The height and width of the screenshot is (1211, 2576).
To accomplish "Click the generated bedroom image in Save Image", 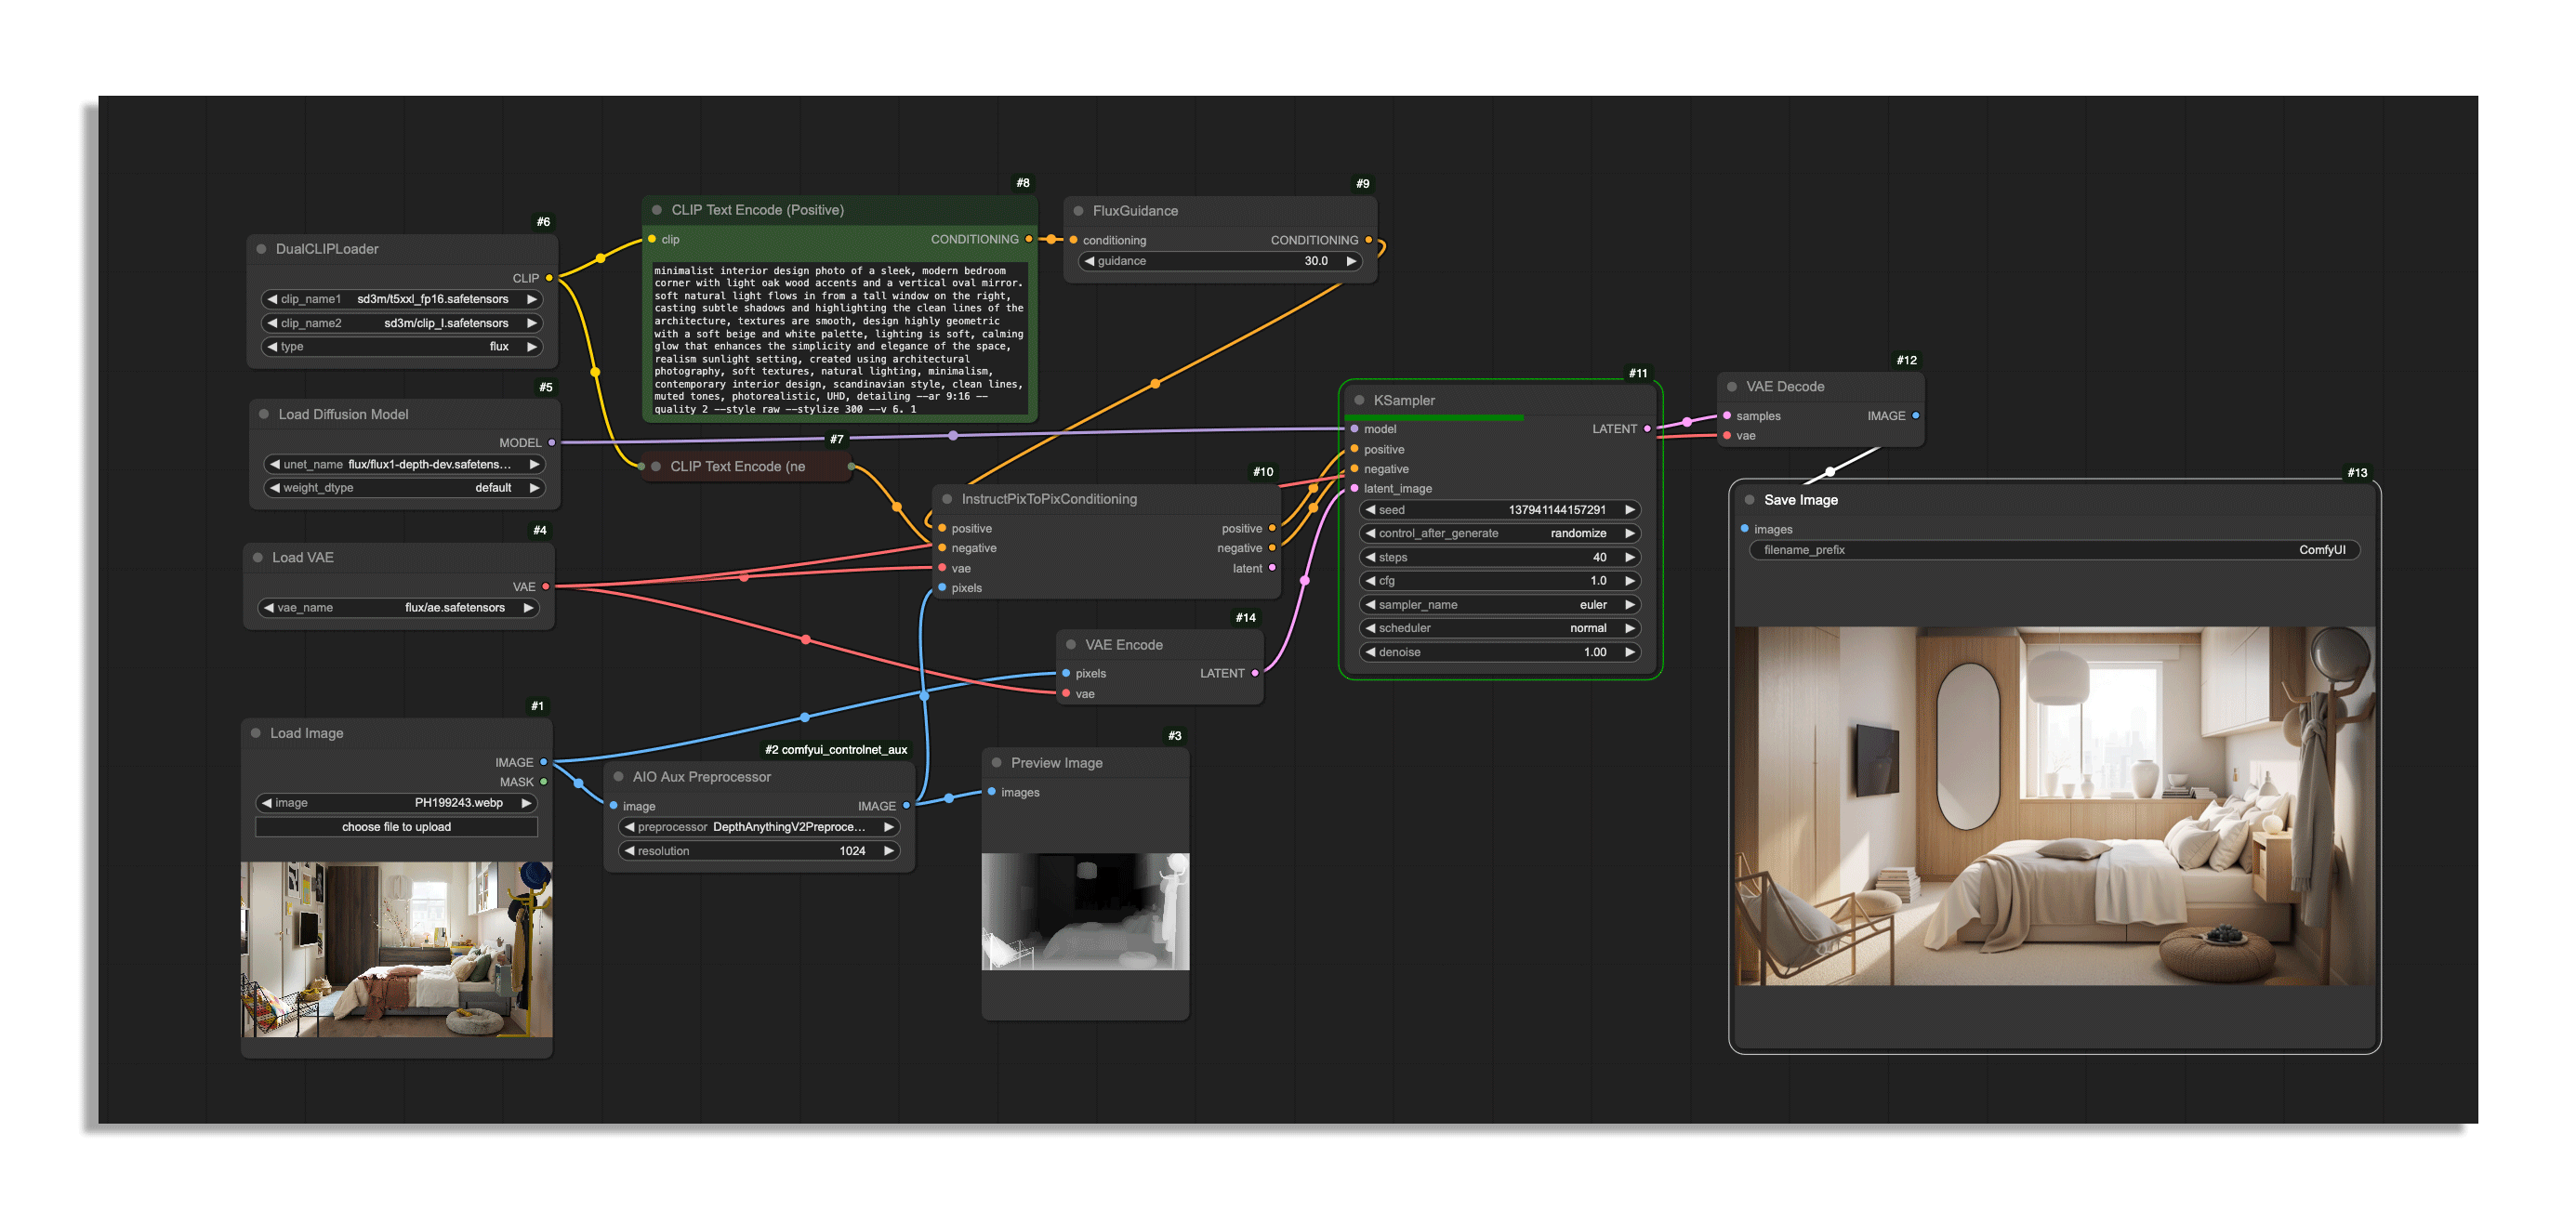I will pyautogui.click(x=2054, y=806).
